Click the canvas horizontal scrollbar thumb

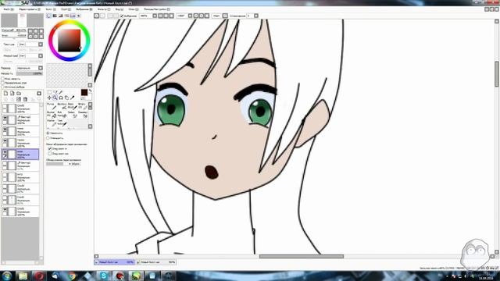302,256
